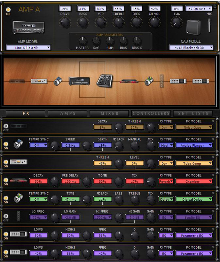Switch to the SET LISTS tab

pos(193,114)
